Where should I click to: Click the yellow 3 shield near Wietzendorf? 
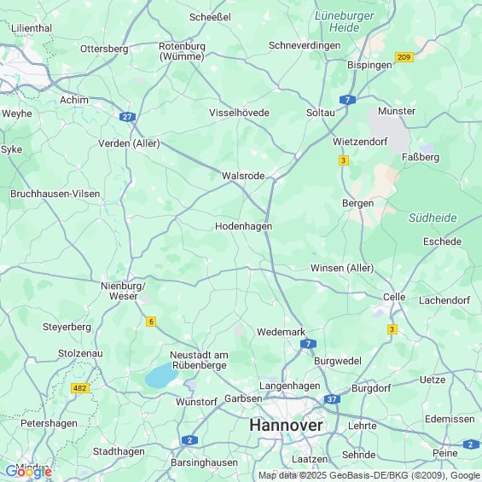point(344,160)
